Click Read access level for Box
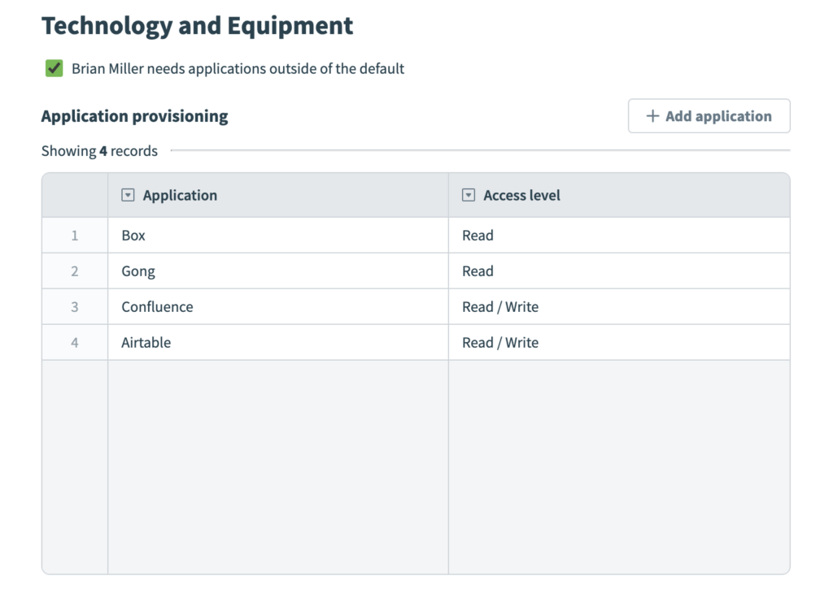The height and width of the screenshot is (602, 833). click(619, 235)
